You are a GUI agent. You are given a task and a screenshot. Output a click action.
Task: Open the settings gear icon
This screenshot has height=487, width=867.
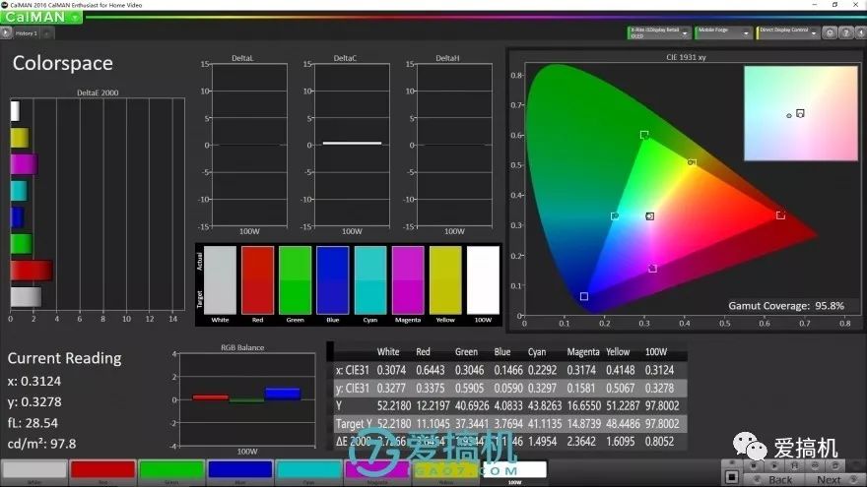coord(830,32)
